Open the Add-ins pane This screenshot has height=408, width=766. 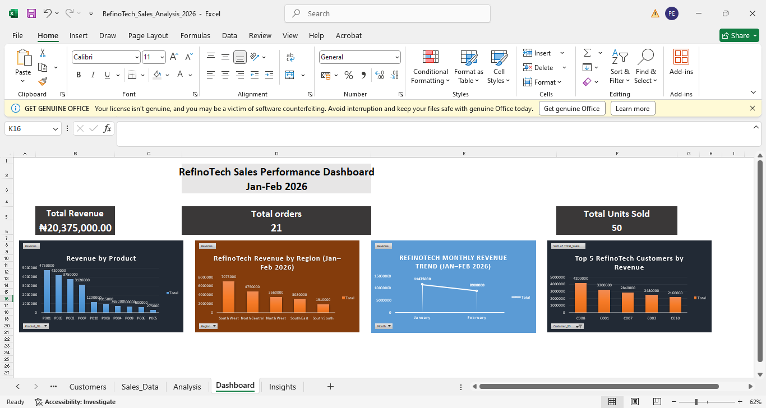[681, 62]
